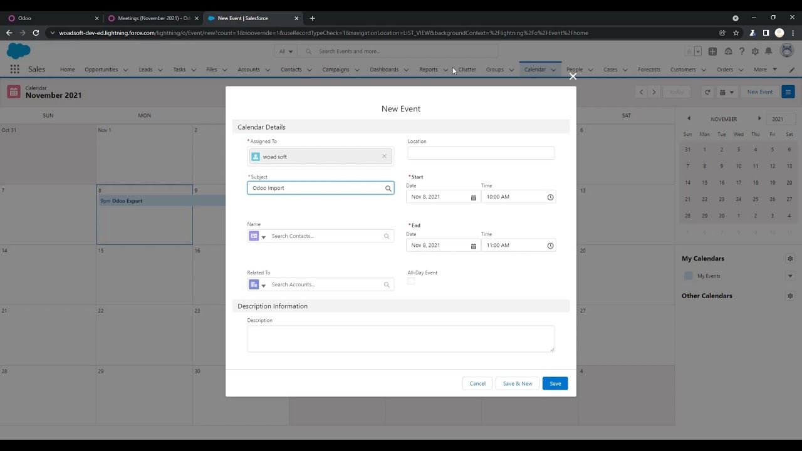Open the Global Actions plus icon
The width and height of the screenshot is (802, 451).
click(712, 51)
